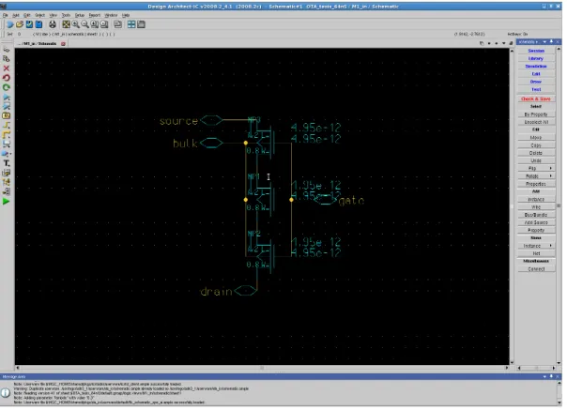Click the Unselect All button
This screenshot has height=410, width=567.
[x=536, y=122]
